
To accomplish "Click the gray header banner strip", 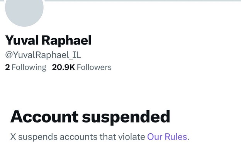I will pyautogui.click(x=143, y=1).
